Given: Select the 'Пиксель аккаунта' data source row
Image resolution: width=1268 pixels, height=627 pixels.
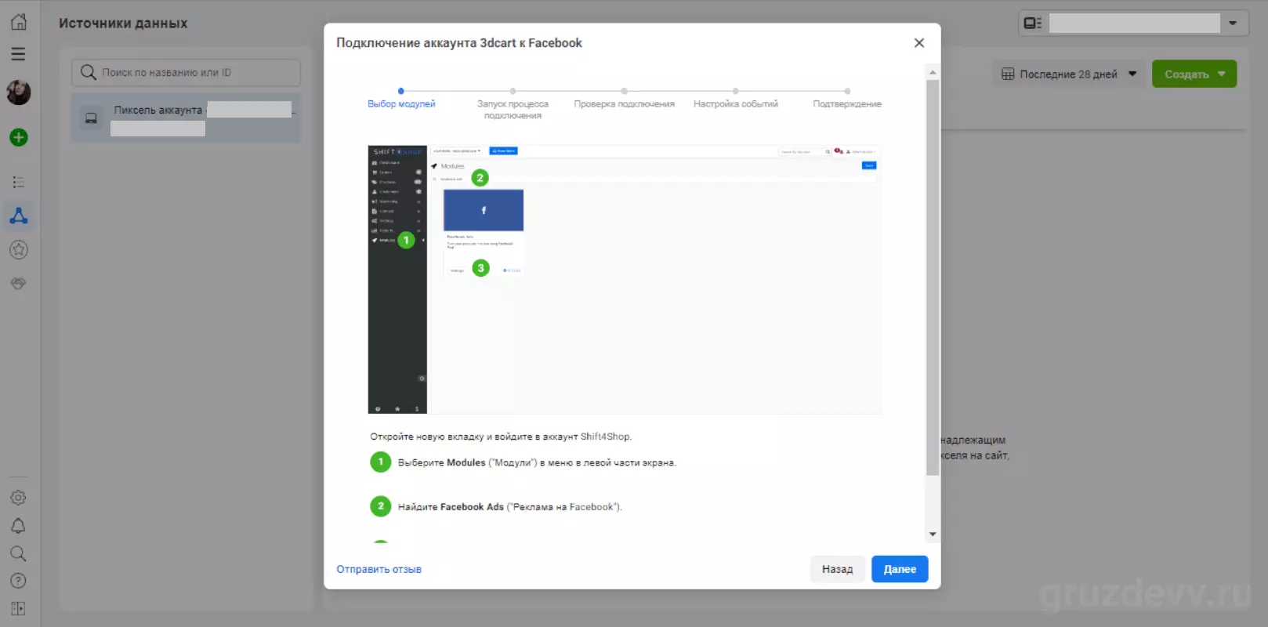Looking at the screenshot, I should (187, 118).
